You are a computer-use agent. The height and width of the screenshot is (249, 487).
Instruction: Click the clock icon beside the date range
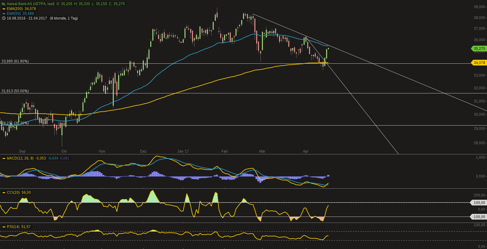[x=4, y=18]
